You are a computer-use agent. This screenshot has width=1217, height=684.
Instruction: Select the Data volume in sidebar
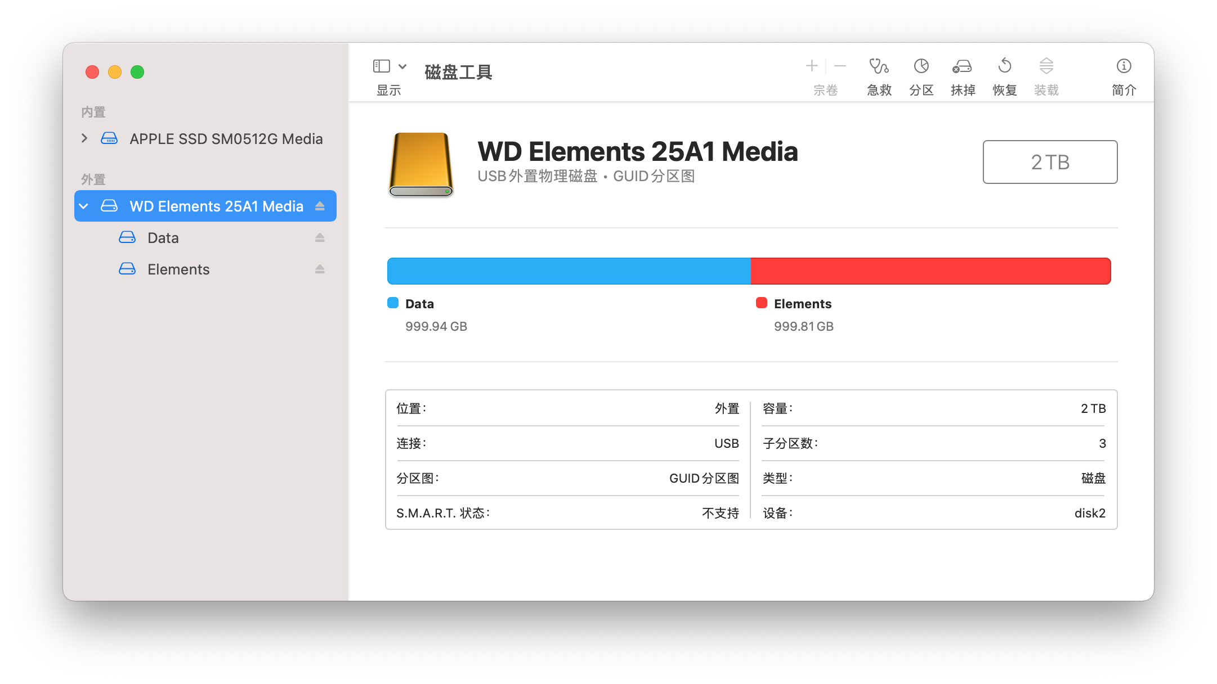(x=163, y=237)
